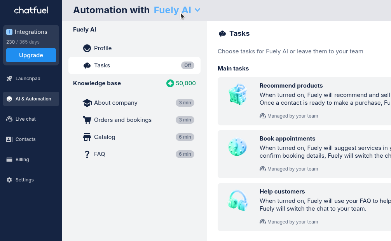Viewport: 391px width, 241px height.
Task: Click the Book appointments clock thumbnail
Action: pos(237,147)
